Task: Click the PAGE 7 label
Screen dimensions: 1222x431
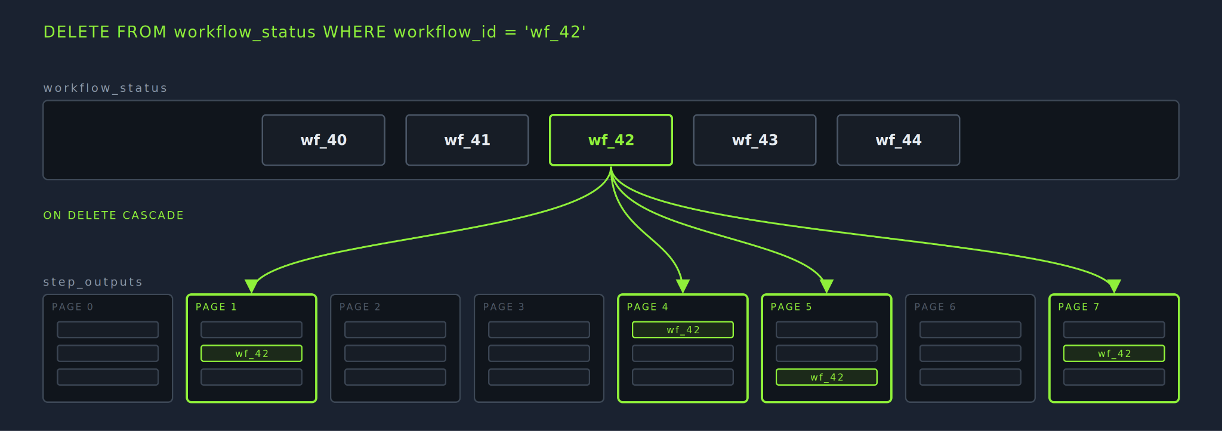Action: point(1079,307)
